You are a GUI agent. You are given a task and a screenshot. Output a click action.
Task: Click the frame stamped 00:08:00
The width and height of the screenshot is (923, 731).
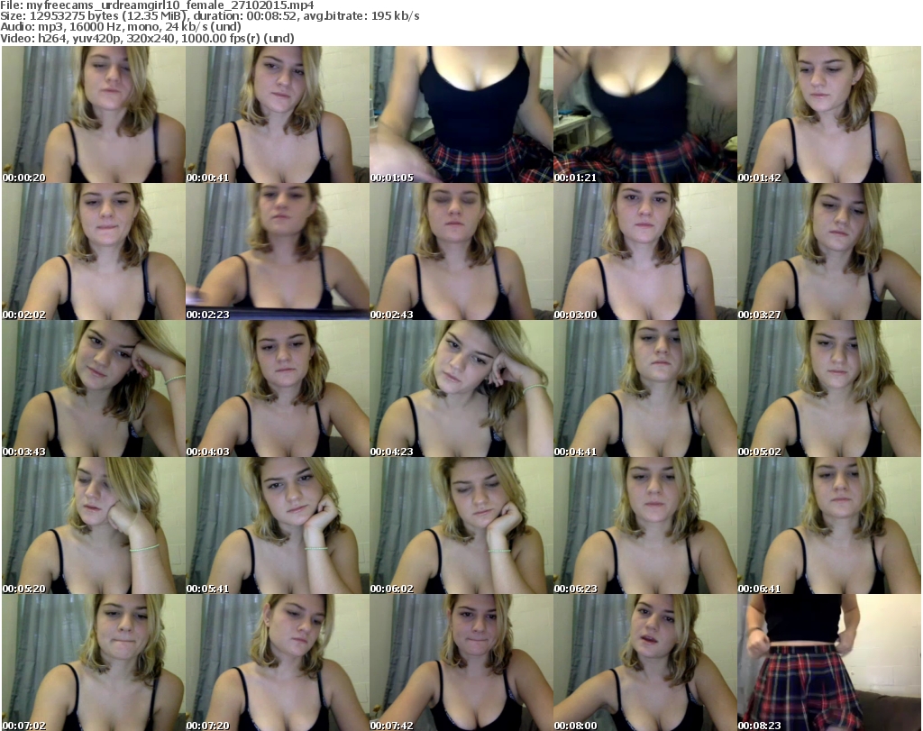[645, 662]
